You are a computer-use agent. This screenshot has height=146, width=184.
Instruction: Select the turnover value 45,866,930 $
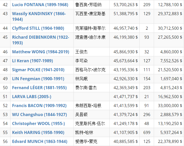[x=126, y=52]
